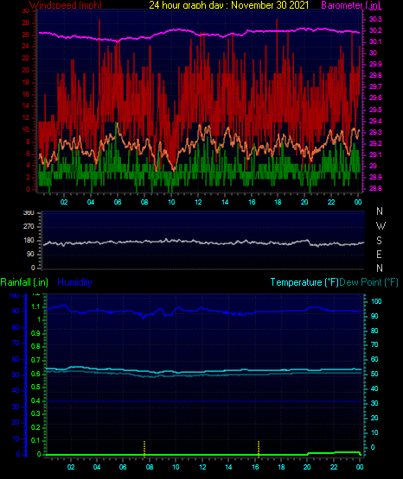
Task: Click the 80 value on the blue humidity axis
Action: click(16, 327)
